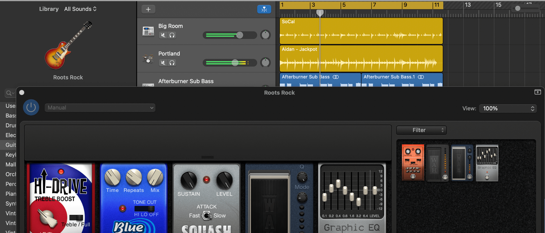Change the plugin View zoom from 100%

click(x=507, y=108)
